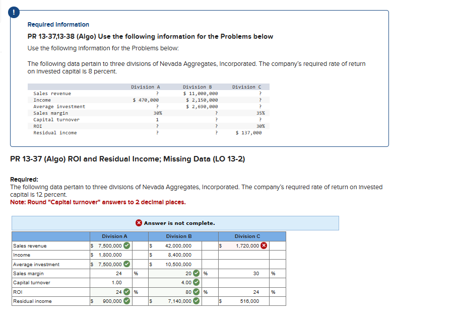
Task: Click the Division B column header
Action: tap(179, 236)
